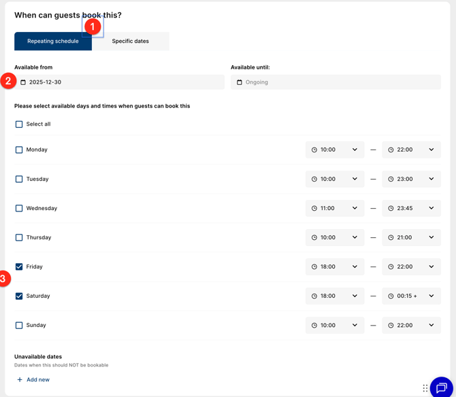Switch to Specific dates tab
The width and height of the screenshot is (456, 397).
(x=131, y=41)
